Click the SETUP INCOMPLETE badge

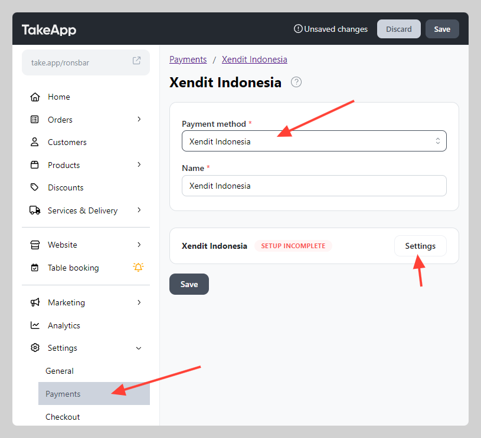pyautogui.click(x=293, y=246)
